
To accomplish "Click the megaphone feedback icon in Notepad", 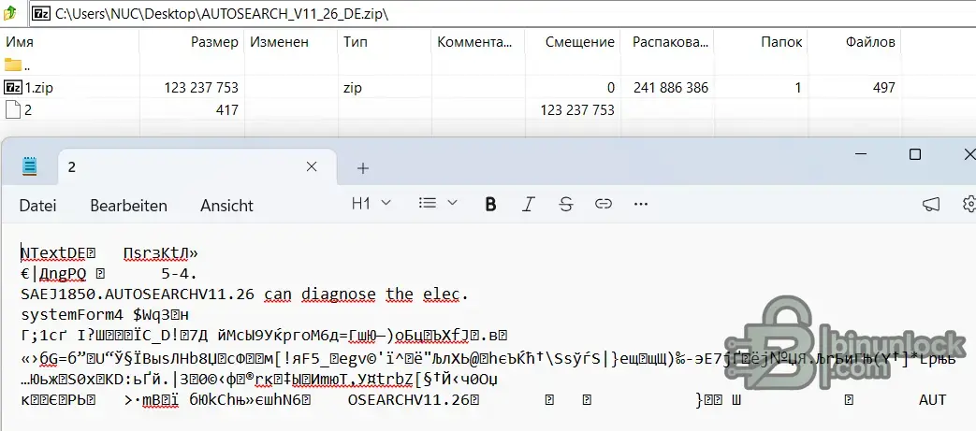I will point(930,204).
